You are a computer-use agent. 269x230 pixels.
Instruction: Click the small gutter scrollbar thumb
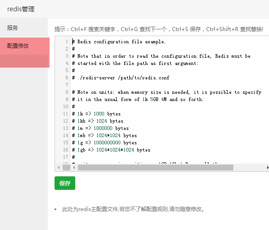[66, 167]
